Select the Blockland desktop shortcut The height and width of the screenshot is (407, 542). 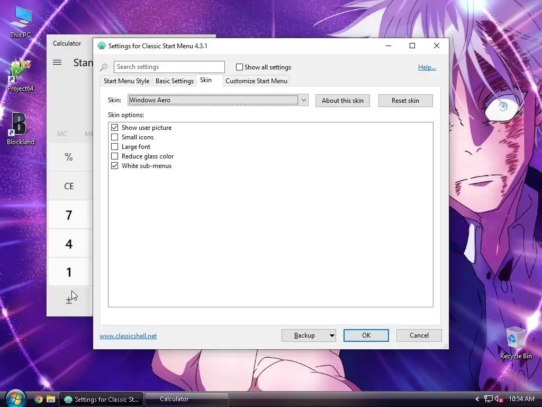[21, 129]
